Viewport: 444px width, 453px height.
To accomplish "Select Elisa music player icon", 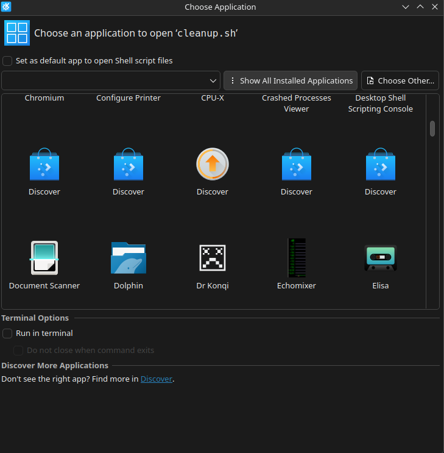I will (381, 258).
